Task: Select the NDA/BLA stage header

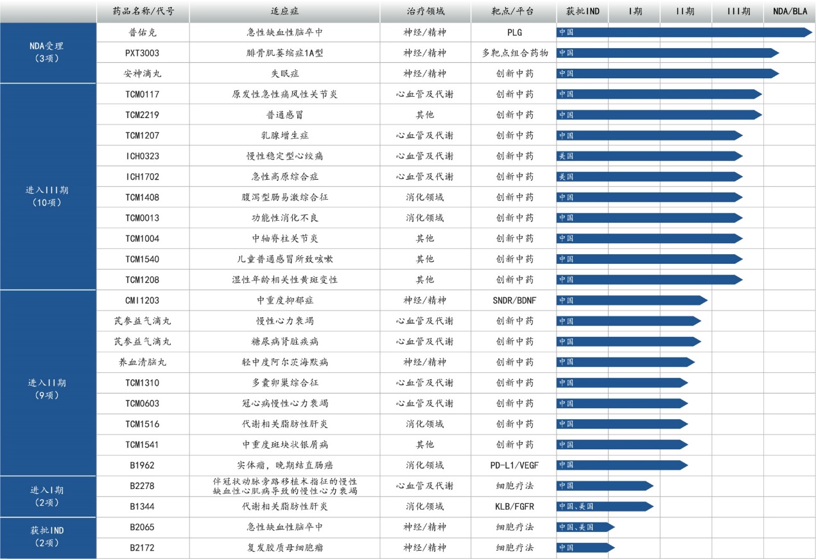Action: (x=789, y=12)
